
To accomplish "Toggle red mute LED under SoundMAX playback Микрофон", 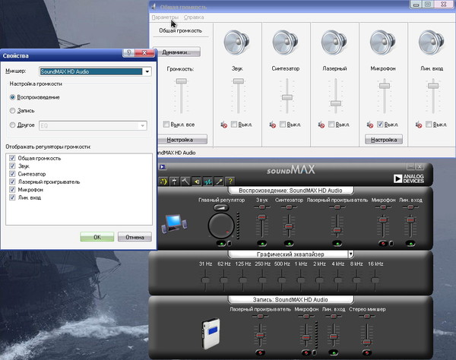I will 383,244.
